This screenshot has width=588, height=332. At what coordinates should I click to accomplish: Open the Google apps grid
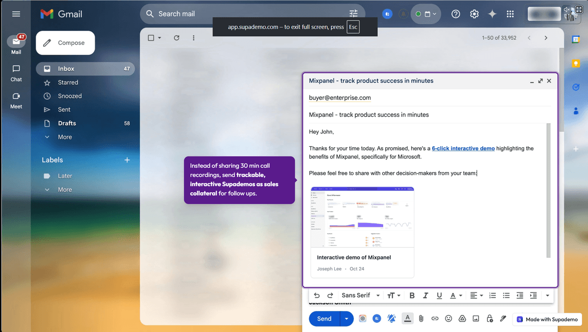coord(510,14)
